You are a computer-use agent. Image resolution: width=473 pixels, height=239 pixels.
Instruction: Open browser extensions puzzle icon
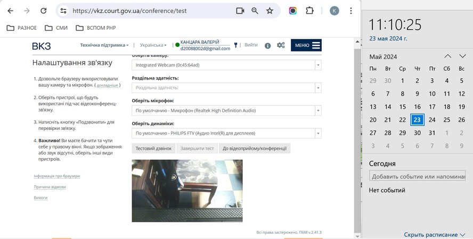pos(309,11)
